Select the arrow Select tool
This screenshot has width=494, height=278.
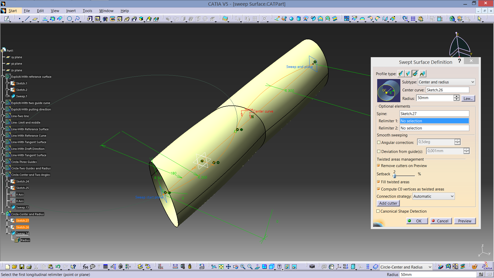[480, 19]
